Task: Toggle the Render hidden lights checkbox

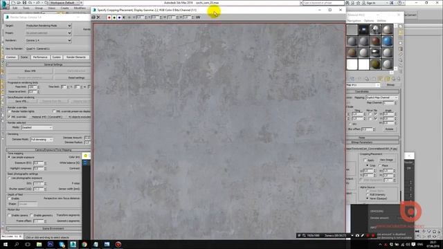Action: coord(9,111)
